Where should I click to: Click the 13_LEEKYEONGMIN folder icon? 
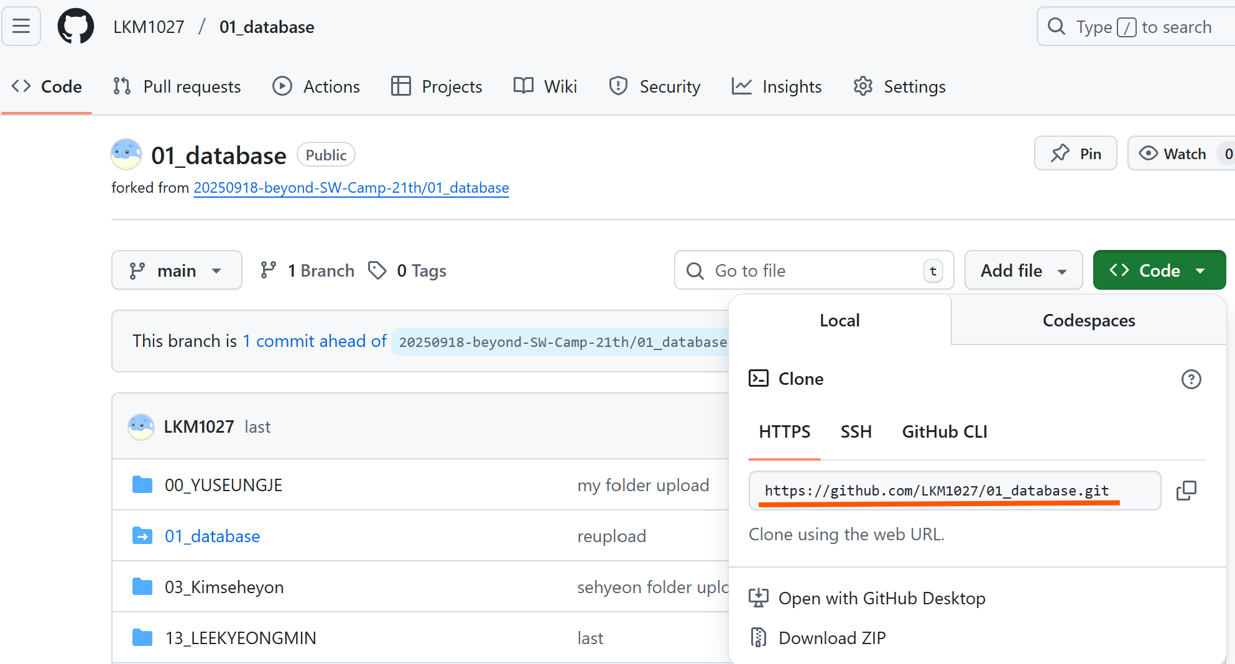point(142,638)
